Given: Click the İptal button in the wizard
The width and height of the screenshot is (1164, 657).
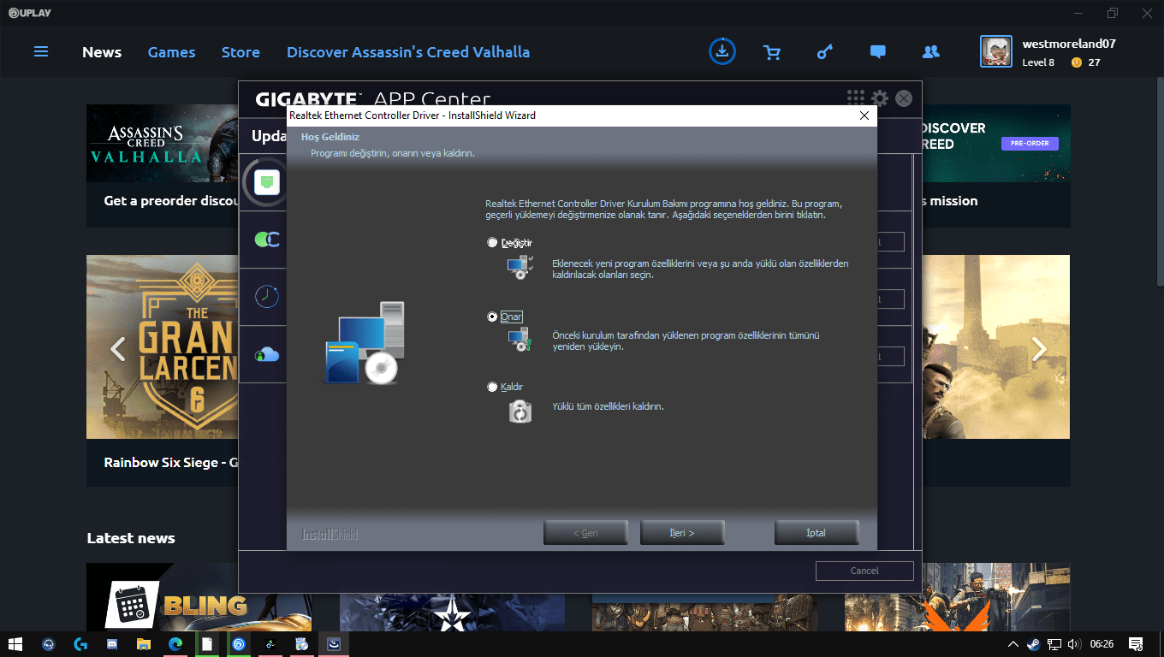Looking at the screenshot, I should pos(817,533).
